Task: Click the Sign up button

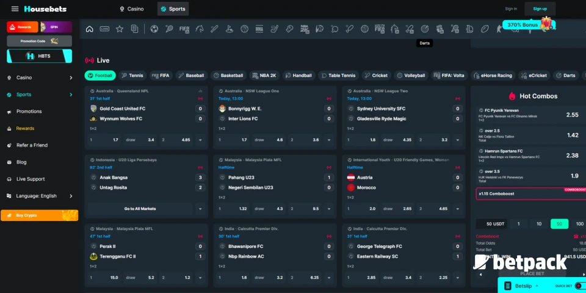Action: click(x=540, y=9)
